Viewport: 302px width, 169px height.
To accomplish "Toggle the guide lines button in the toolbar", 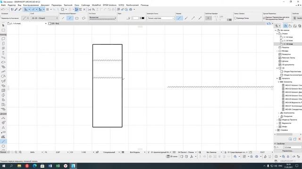I will point(26,9).
